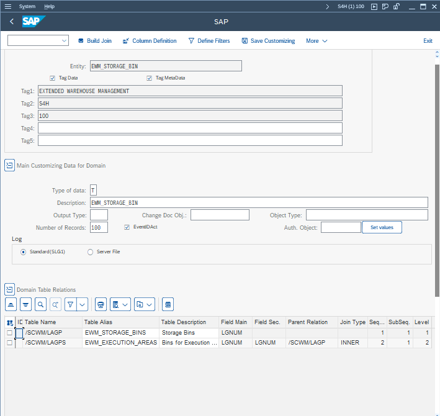Viewport: 440px width, 416px height.
Task: Open the Help menu
Action: 49,6
